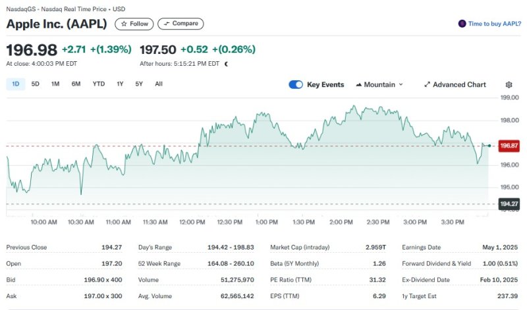527x310 pixels.
Task: Click Earnings Date May 1, 2025
Action: [x=500, y=247]
